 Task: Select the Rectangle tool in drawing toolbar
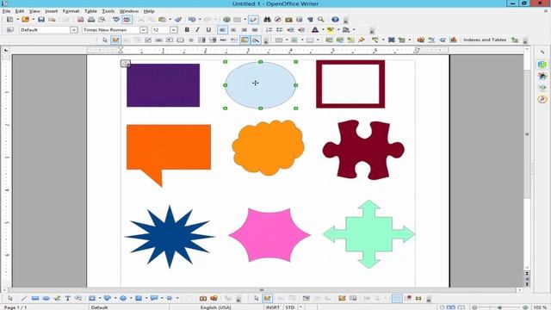tap(34, 299)
